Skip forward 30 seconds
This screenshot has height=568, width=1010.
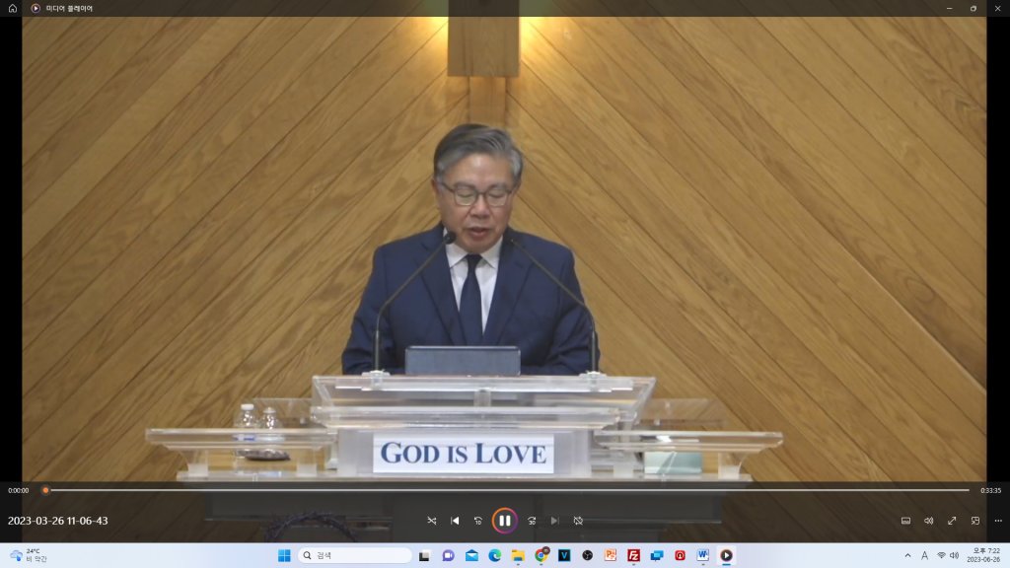[532, 521]
